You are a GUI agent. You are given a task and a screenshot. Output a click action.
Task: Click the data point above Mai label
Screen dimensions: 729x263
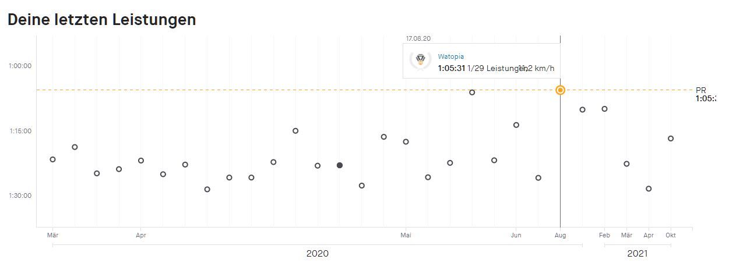[406, 142]
